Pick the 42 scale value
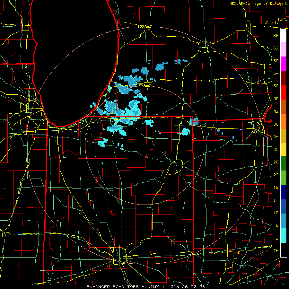Viewport: 289px width, 289px height. (276, 111)
